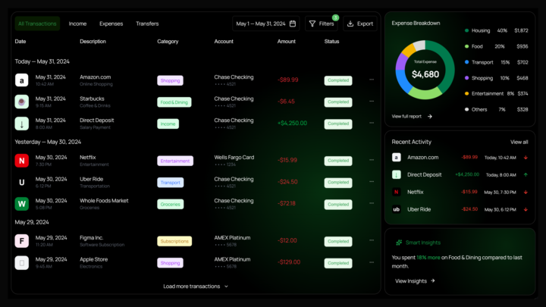Sort by the Date column header

coord(20,42)
